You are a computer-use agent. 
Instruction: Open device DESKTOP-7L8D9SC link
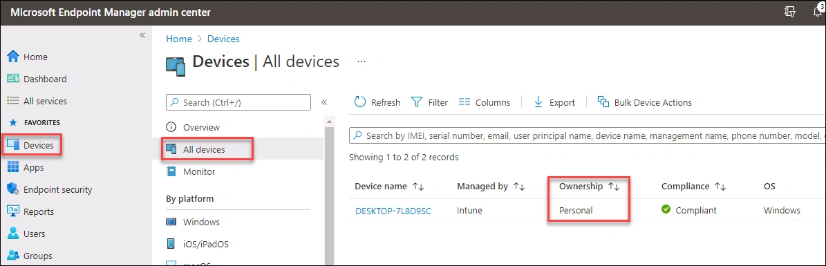pos(393,211)
